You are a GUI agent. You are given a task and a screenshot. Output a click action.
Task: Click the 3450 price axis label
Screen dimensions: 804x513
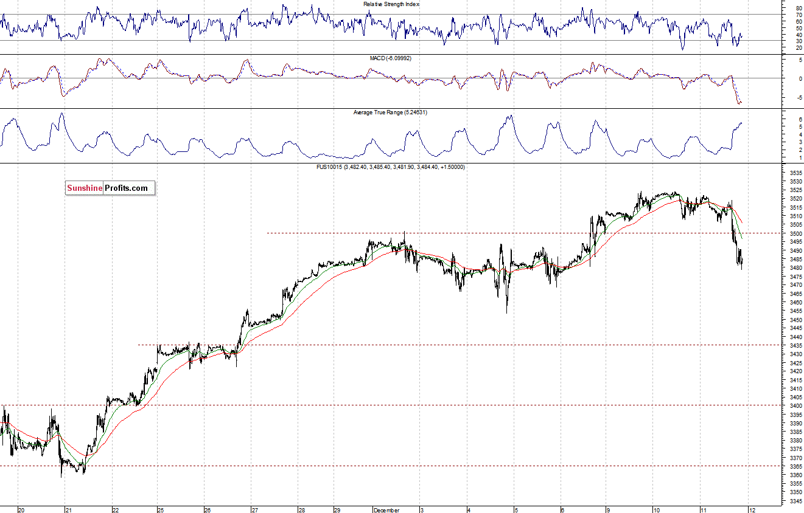pos(795,320)
